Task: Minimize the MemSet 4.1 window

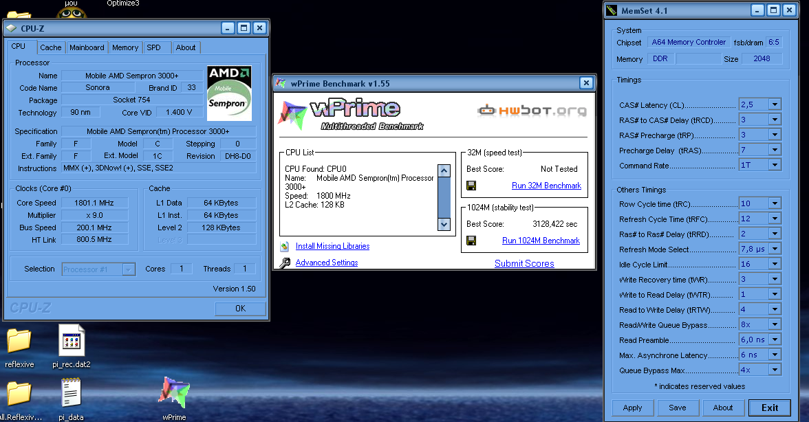Action: (x=757, y=10)
